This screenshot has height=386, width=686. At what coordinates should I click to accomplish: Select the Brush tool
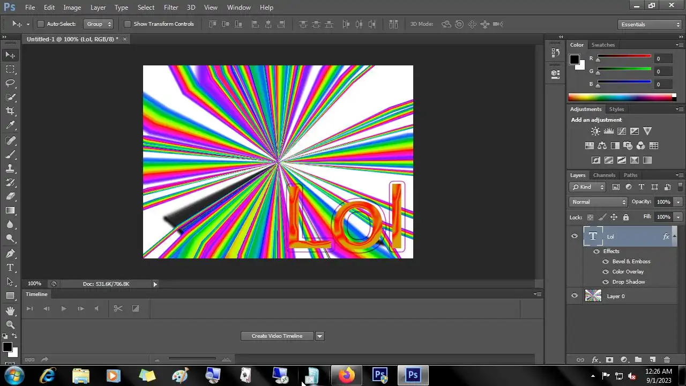[10, 154]
